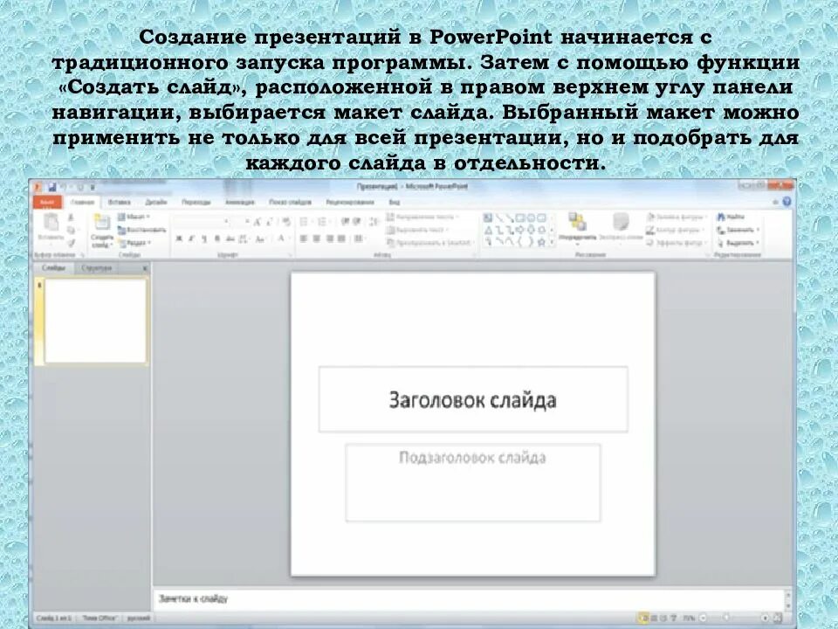Center the text alignment
The width and height of the screenshot is (838, 629).
point(316,238)
